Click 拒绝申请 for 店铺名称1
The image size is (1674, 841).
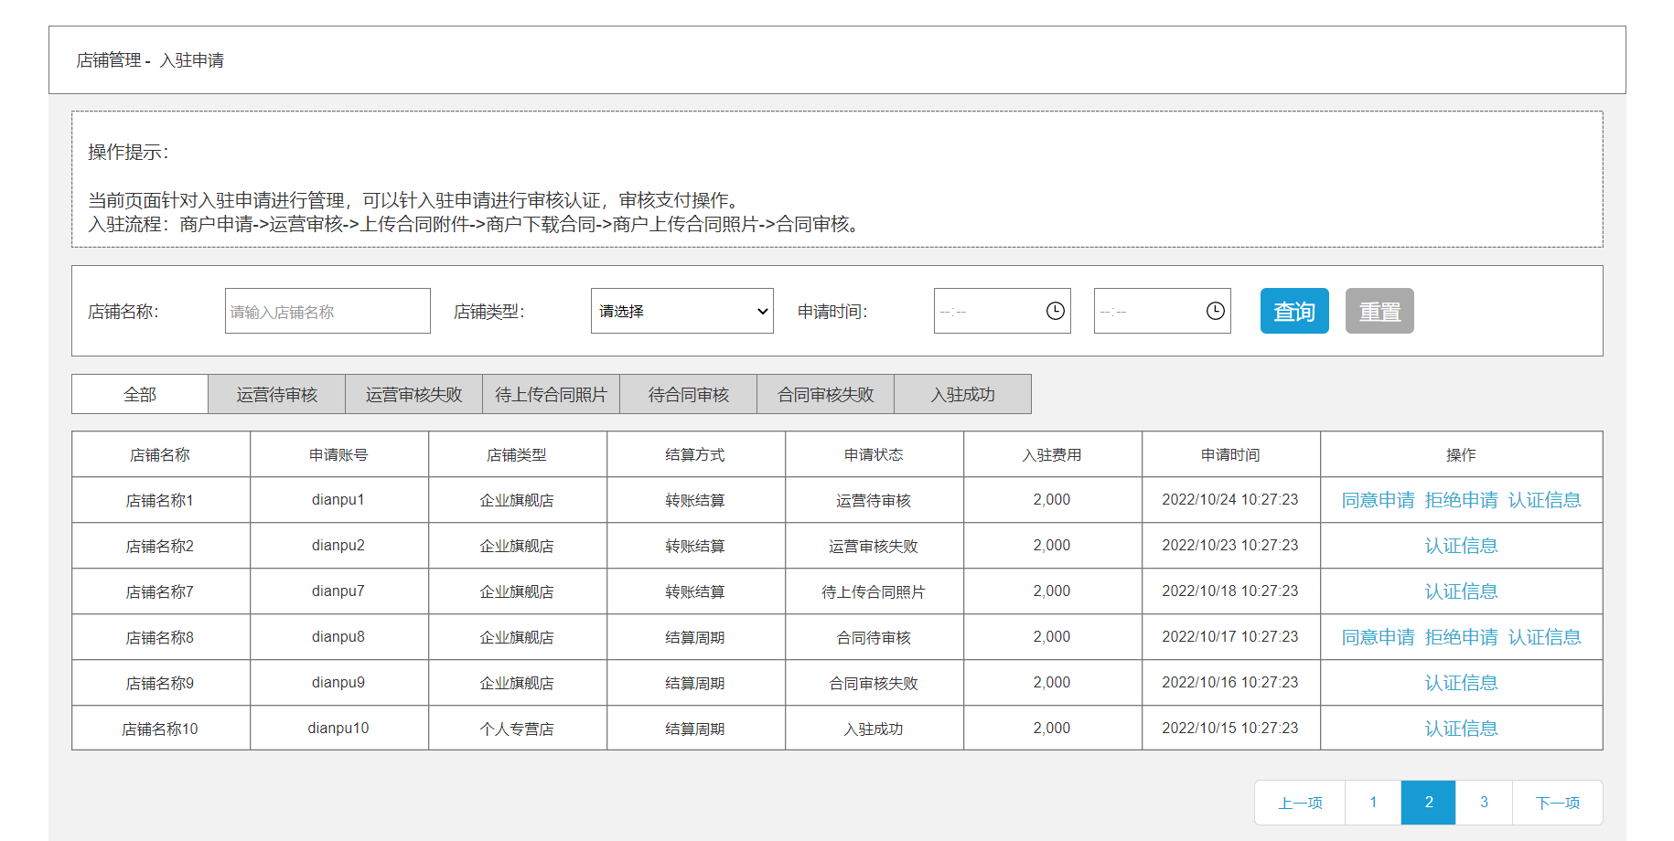(x=1462, y=500)
